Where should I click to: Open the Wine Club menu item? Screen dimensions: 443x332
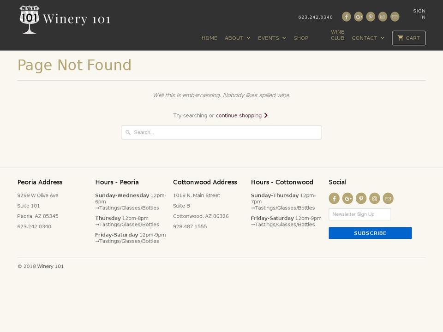tap(338, 35)
